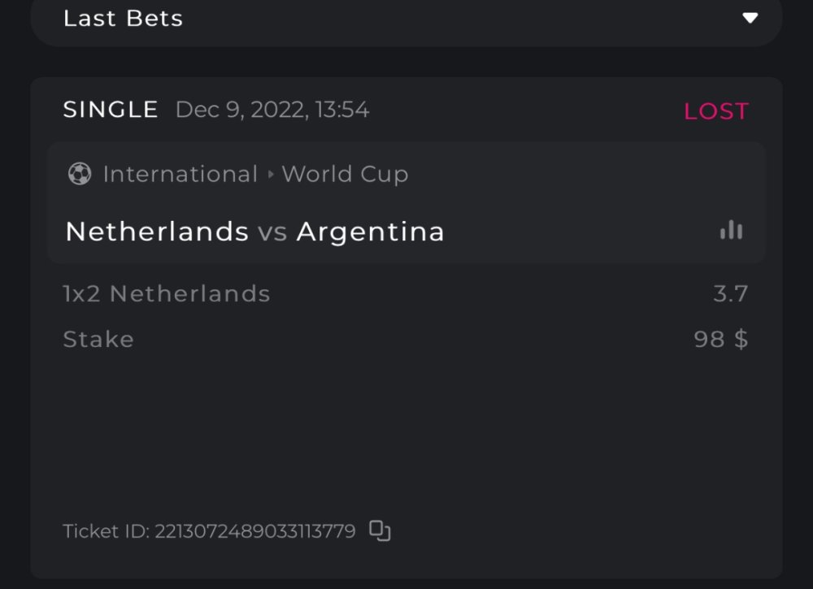This screenshot has height=589, width=813.
Task: Click the soccer ball sport icon
Action: coord(80,174)
